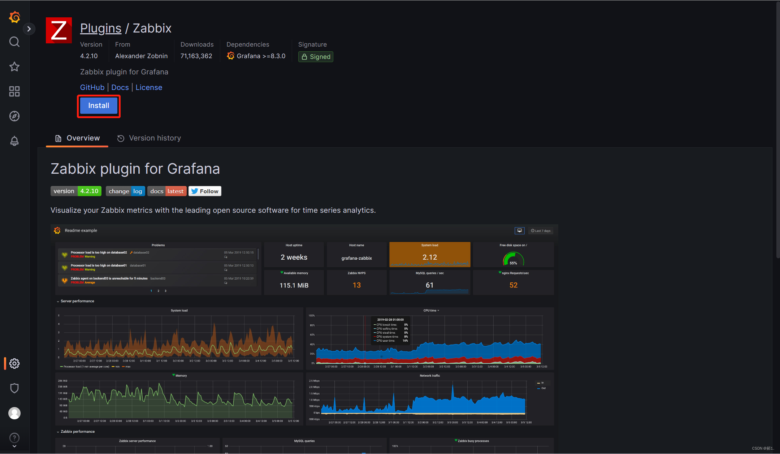This screenshot has width=780, height=454.
Task: Expand the sidebar with chevron arrow
Action: click(29, 29)
